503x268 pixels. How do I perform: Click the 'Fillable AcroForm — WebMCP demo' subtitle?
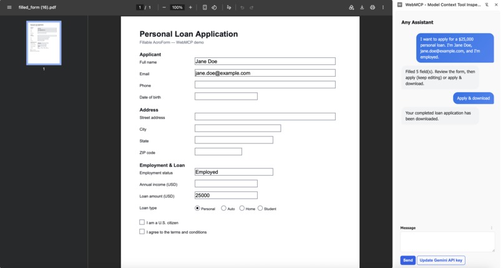(172, 42)
